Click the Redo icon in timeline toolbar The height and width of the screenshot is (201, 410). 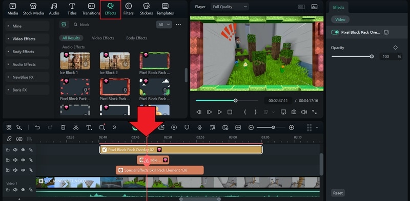pos(50,127)
